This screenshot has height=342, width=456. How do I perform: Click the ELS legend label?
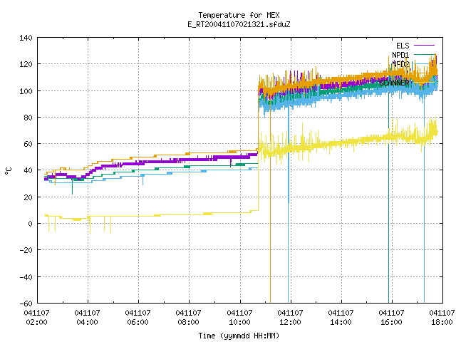point(403,46)
